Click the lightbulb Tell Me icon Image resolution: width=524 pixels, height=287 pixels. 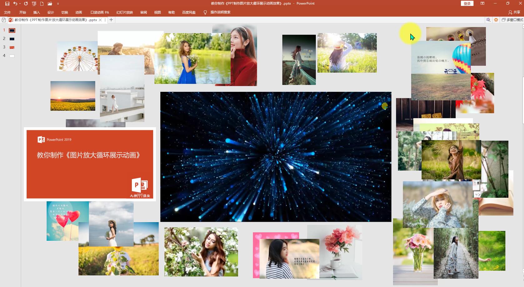205,12
